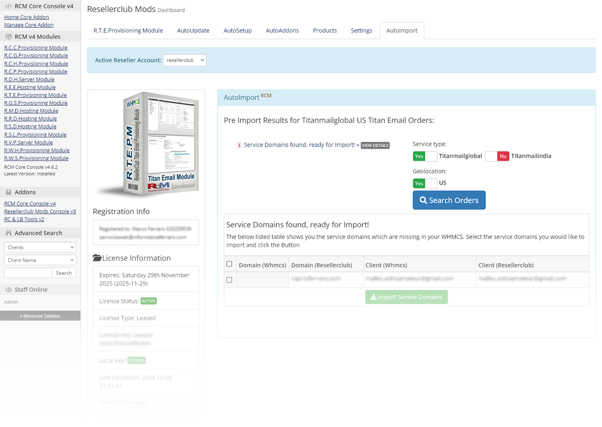The height and width of the screenshot is (427, 602).
Task: Click the ACTIVE license status badge
Action: pyautogui.click(x=149, y=301)
